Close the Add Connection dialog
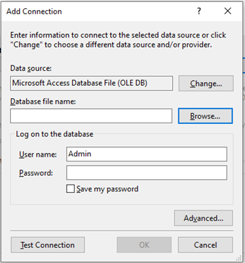Image resolution: width=245 pixels, height=263 pixels. click(227, 11)
